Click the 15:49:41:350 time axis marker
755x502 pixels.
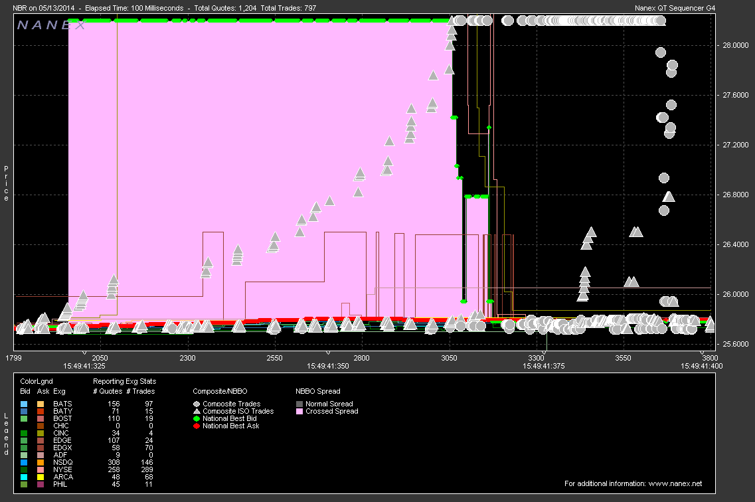328,367
